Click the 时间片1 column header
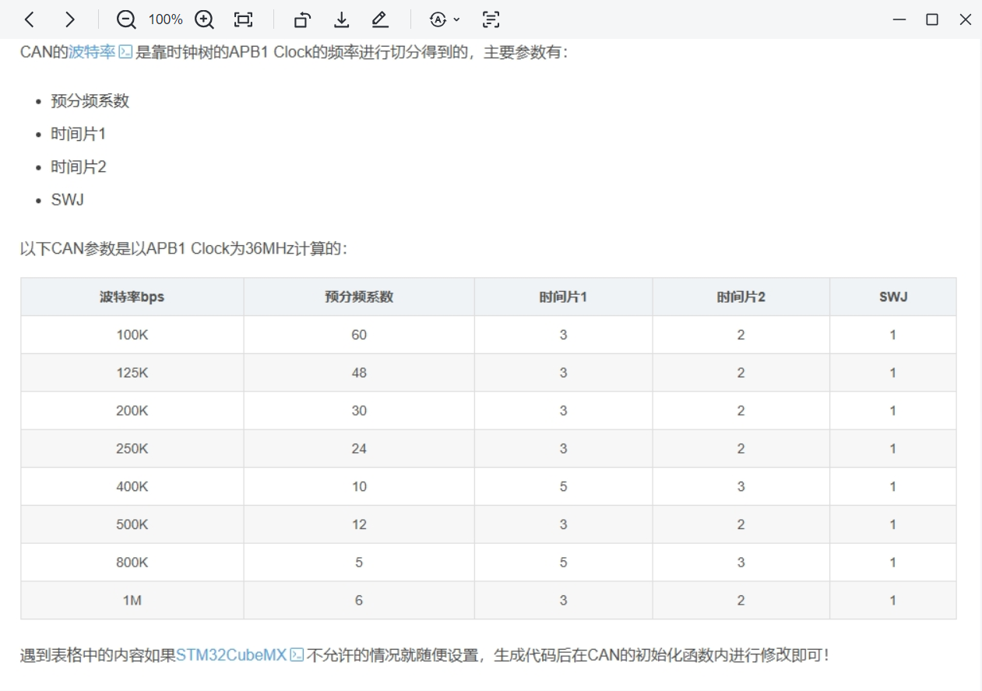This screenshot has width=982, height=691. tap(563, 296)
